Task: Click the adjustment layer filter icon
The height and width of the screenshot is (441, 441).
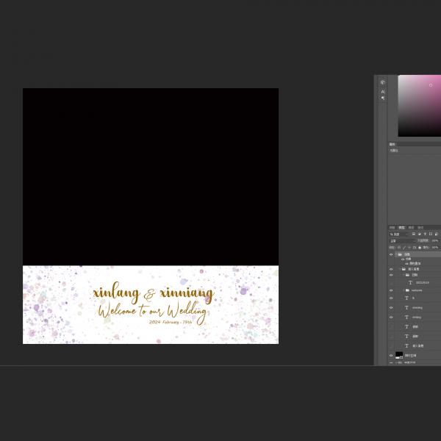Action: click(419, 234)
